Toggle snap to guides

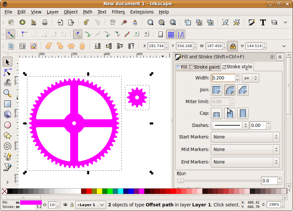pyautogui.click(x=181, y=34)
